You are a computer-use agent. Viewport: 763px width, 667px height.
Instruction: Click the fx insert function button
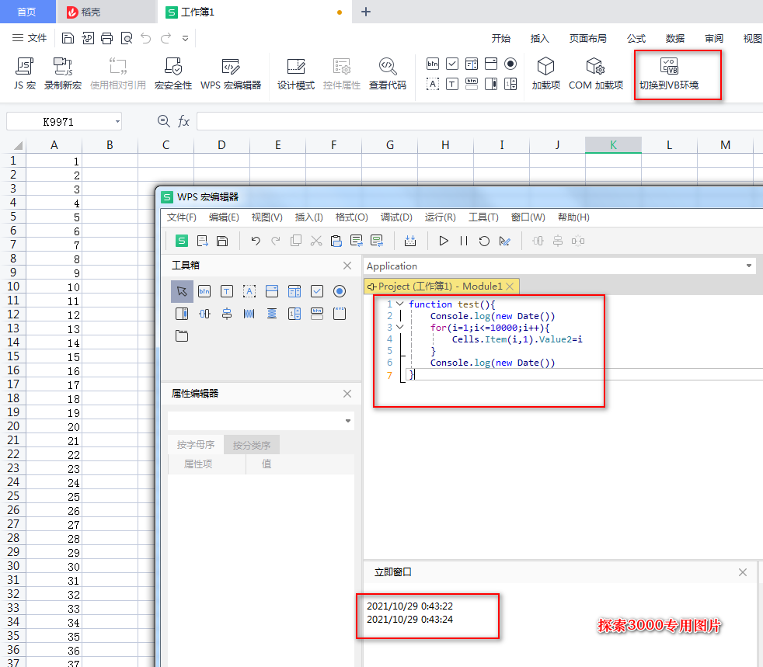pyautogui.click(x=183, y=121)
